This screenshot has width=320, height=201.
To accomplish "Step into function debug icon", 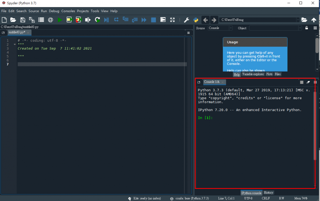I will (x=126, y=19).
